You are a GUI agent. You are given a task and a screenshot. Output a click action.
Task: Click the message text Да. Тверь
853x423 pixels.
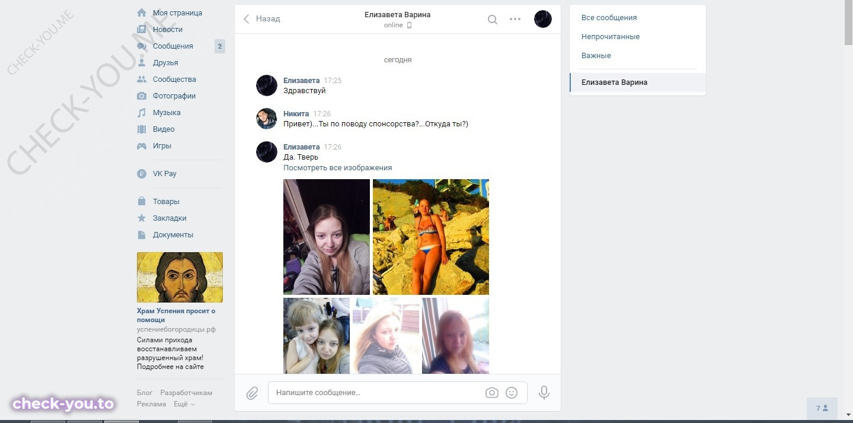[x=301, y=157]
